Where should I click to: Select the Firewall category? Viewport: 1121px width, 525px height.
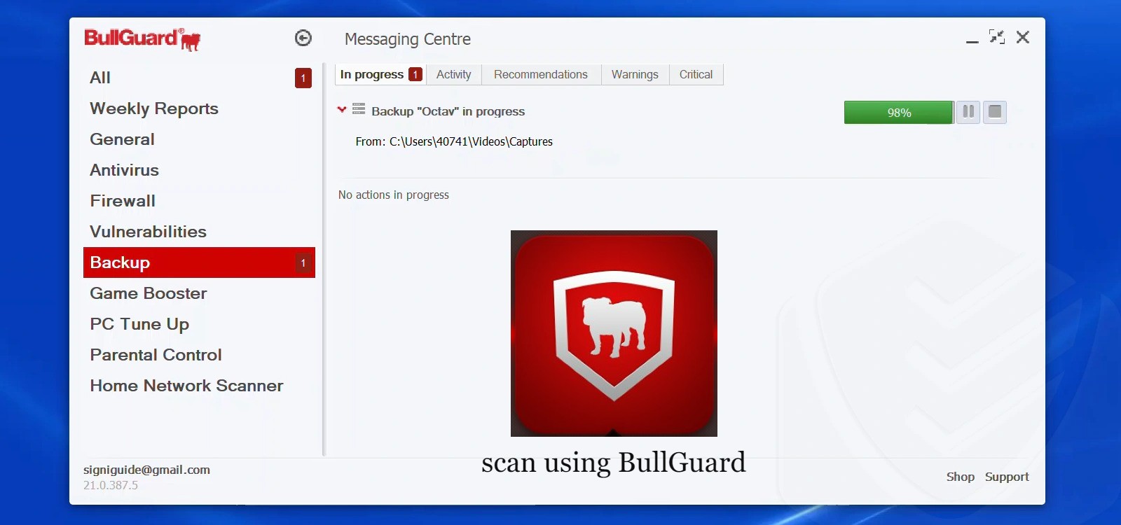click(x=199, y=201)
